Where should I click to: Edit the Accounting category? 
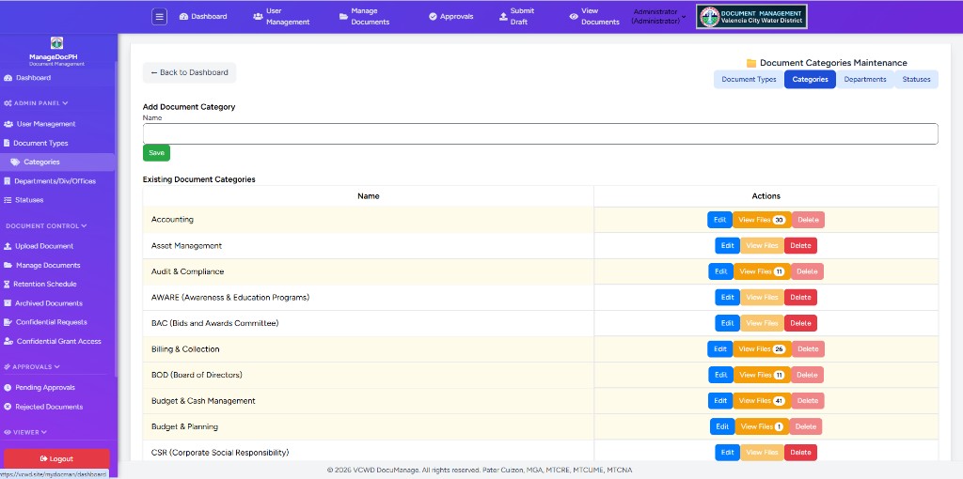point(719,220)
